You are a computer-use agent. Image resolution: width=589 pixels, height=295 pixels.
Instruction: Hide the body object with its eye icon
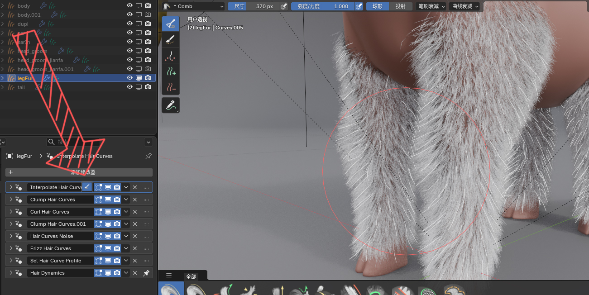[x=130, y=5]
